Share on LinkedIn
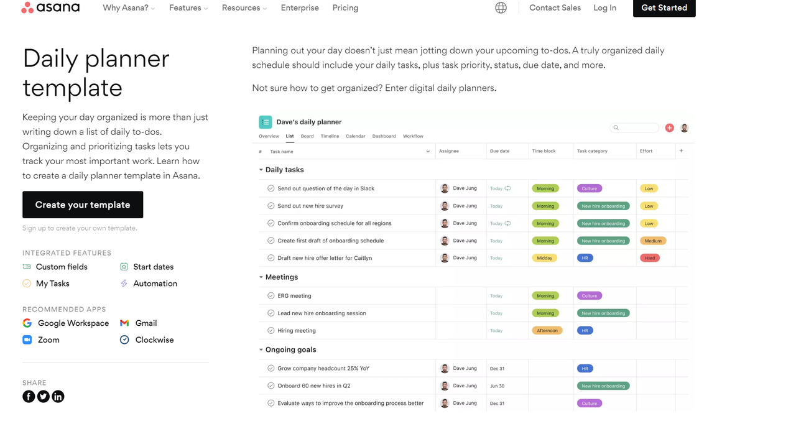The height and width of the screenshot is (439, 796). [x=58, y=397]
